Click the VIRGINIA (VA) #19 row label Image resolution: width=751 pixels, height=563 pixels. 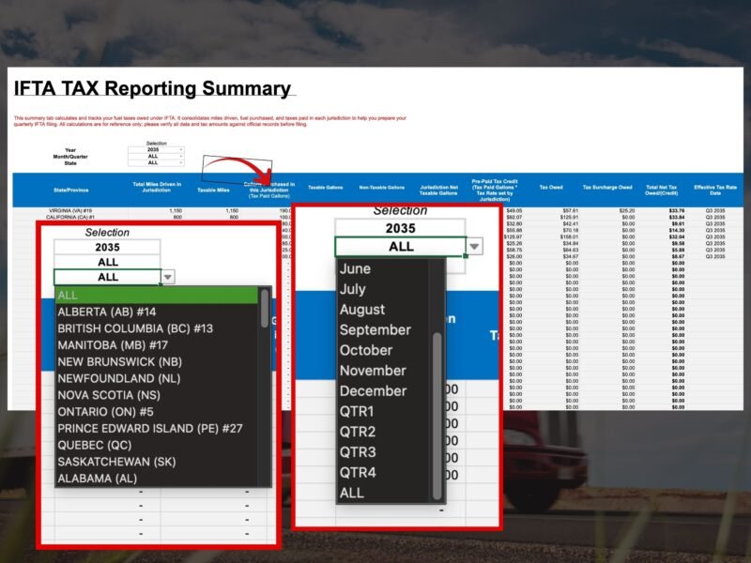69,210
